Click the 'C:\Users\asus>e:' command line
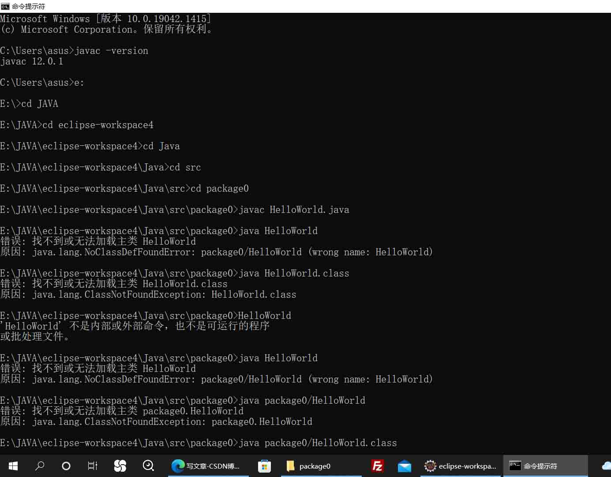The width and height of the screenshot is (611, 477). tap(42, 83)
